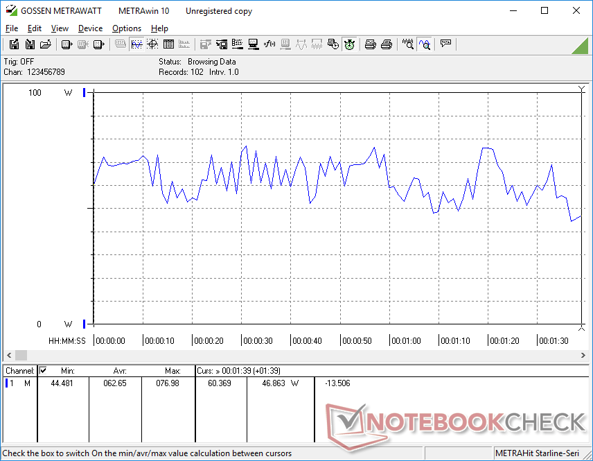Click the right arrow of the horizontal scrollbar
The height and width of the screenshot is (461, 593).
585,355
